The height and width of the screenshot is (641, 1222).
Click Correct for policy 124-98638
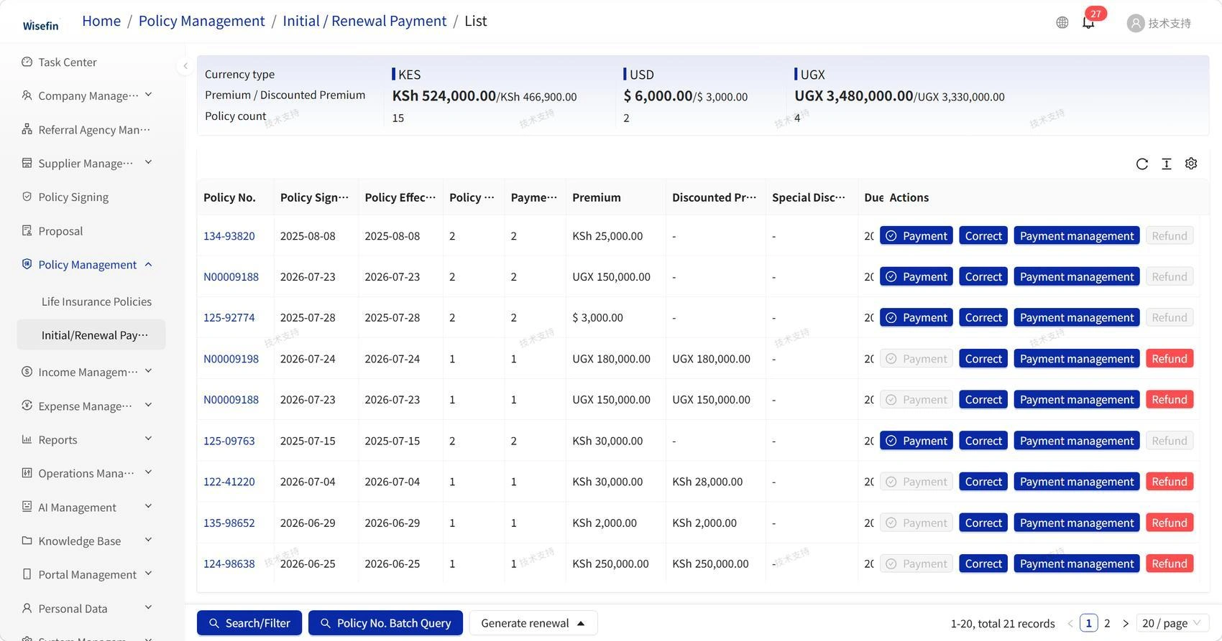click(x=983, y=564)
